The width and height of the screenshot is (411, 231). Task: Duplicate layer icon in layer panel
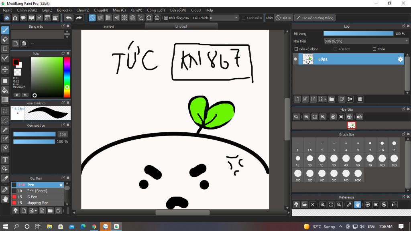pyautogui.click(x=342, y=99)
